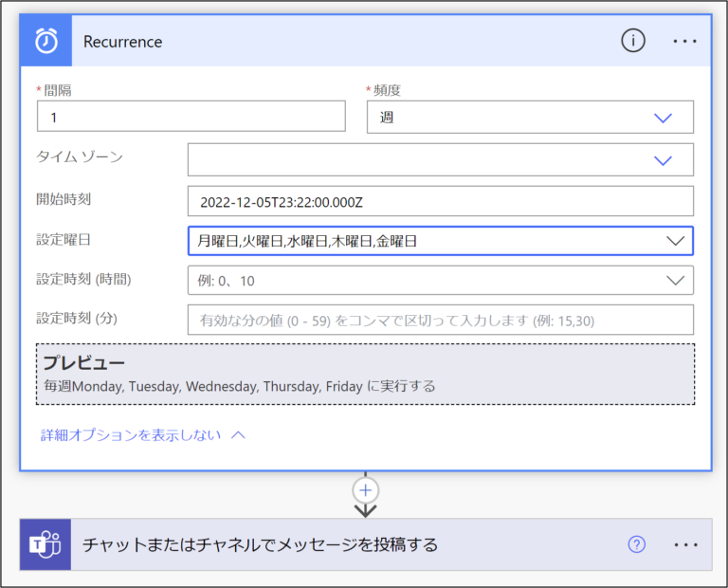Click the 設定時刻 (分) label

(77, 319)
